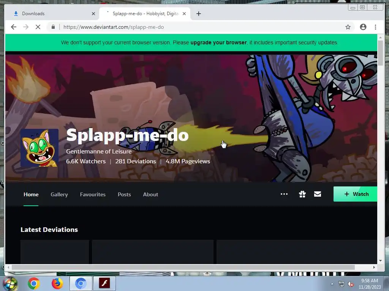Screen dimensions: 389x291
Task: Open the About tab
Action: coord(150,194)
